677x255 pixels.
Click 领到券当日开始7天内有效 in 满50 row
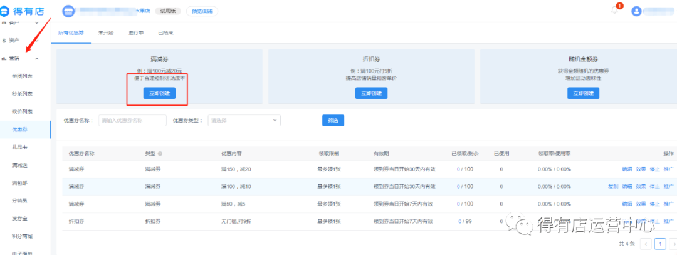tap(403, 204)
